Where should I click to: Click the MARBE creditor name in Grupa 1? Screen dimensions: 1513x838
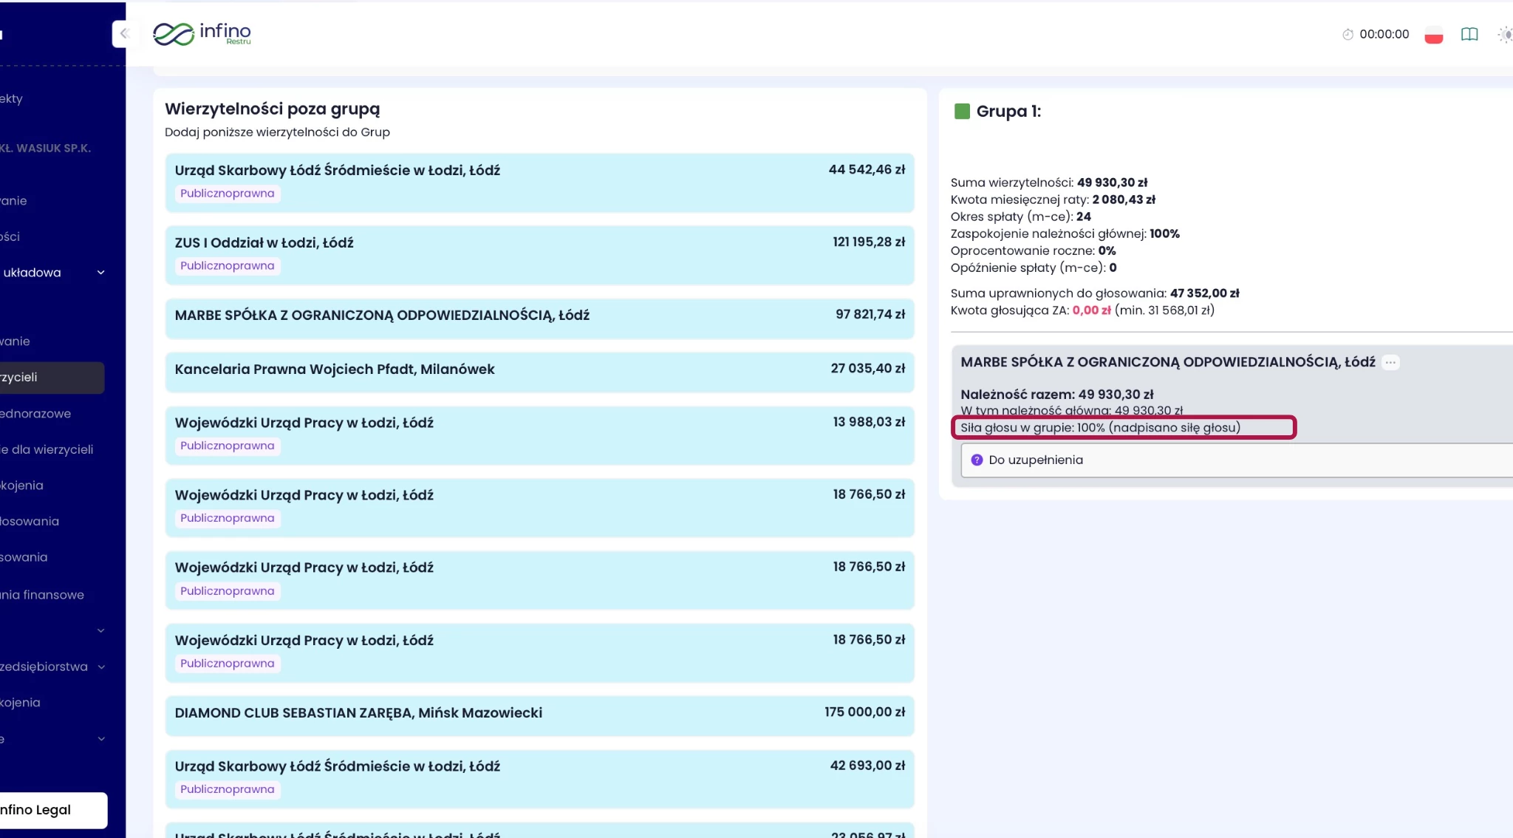(1168, 362)
